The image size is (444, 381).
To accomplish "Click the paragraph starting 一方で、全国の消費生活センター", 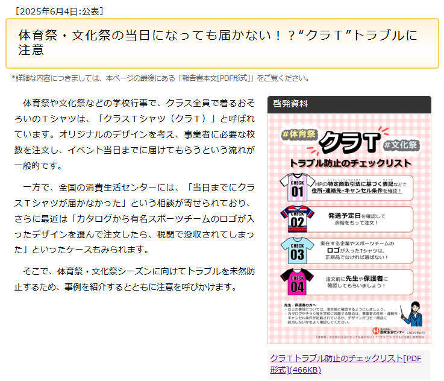I will 134,218.
